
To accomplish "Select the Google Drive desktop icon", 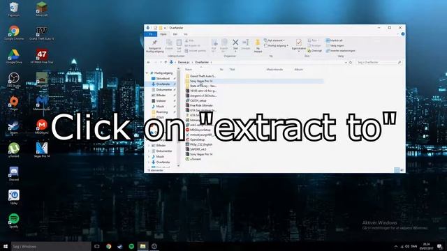I will tap(14, 56).
